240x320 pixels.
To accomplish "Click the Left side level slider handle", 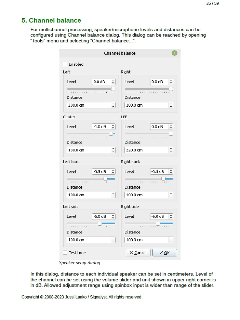I will click(100, 223).
